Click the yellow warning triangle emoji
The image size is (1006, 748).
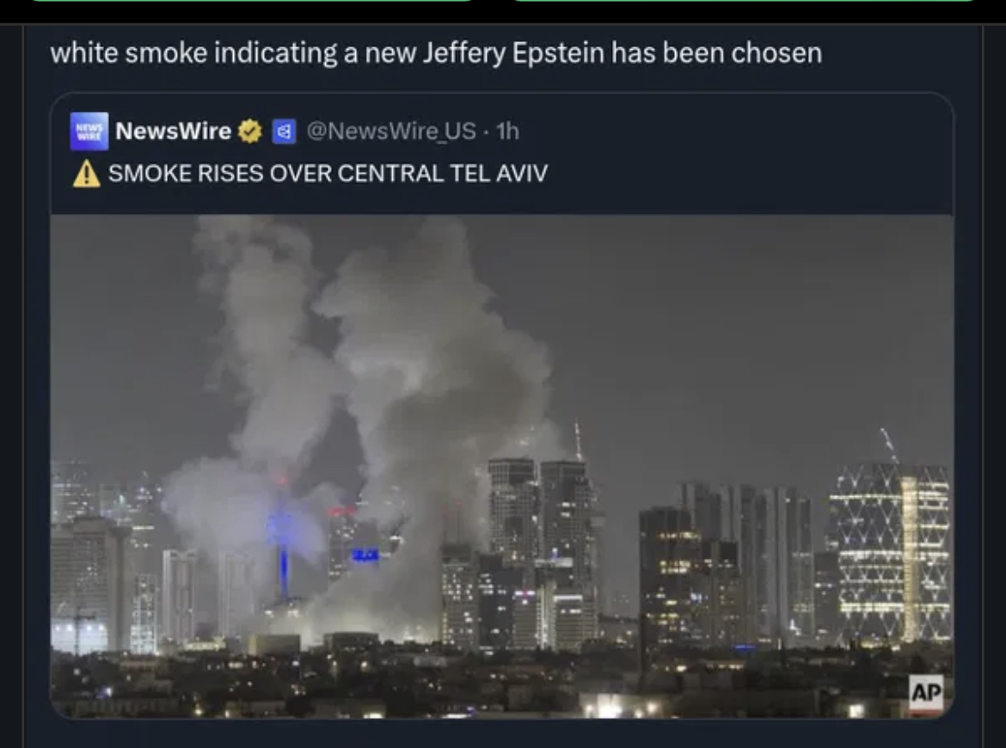(x=87, y=173)
